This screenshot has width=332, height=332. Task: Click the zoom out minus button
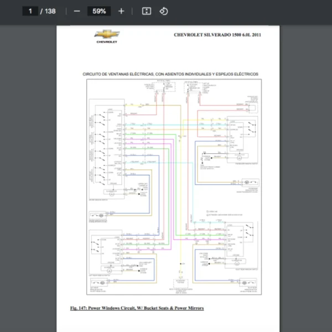tap(77, 11)
